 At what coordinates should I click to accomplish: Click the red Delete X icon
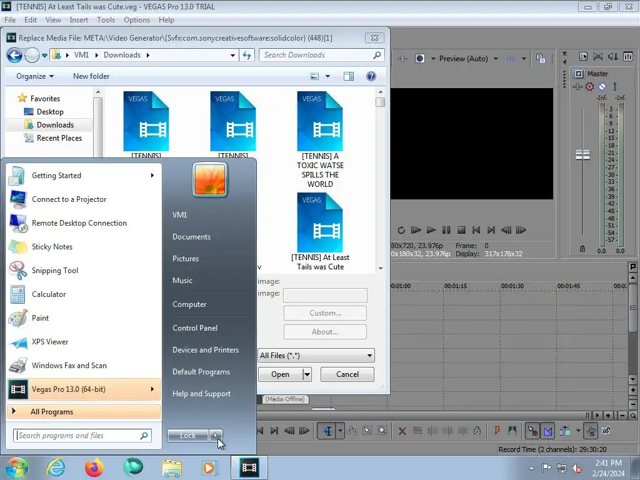coord(402,431)
